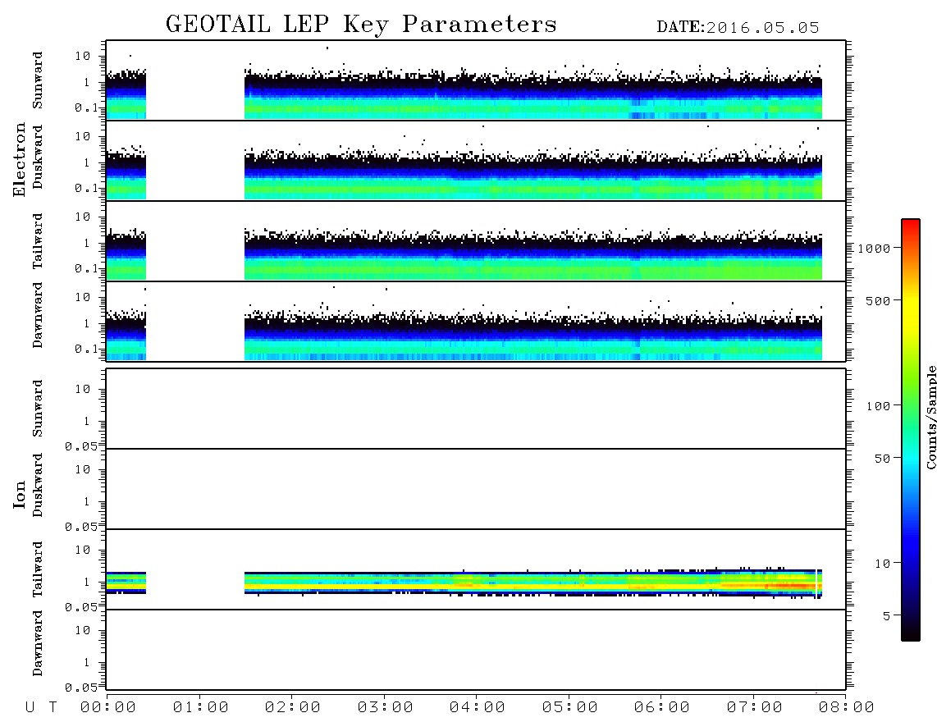Click the black bottom of the colorbar

tap(911, 633)
